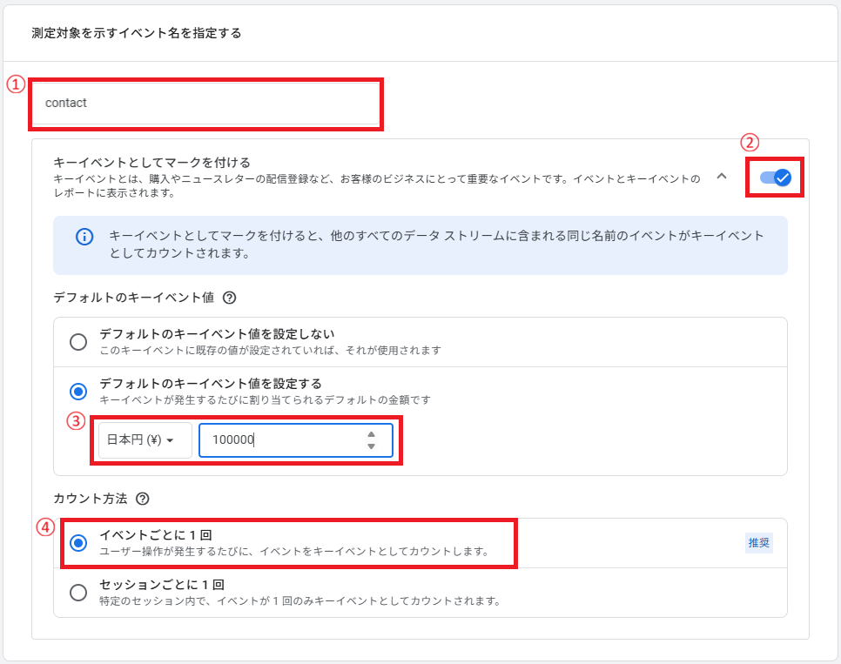Click the キーイベントとしてマークを付ける heading

[152, 163]
